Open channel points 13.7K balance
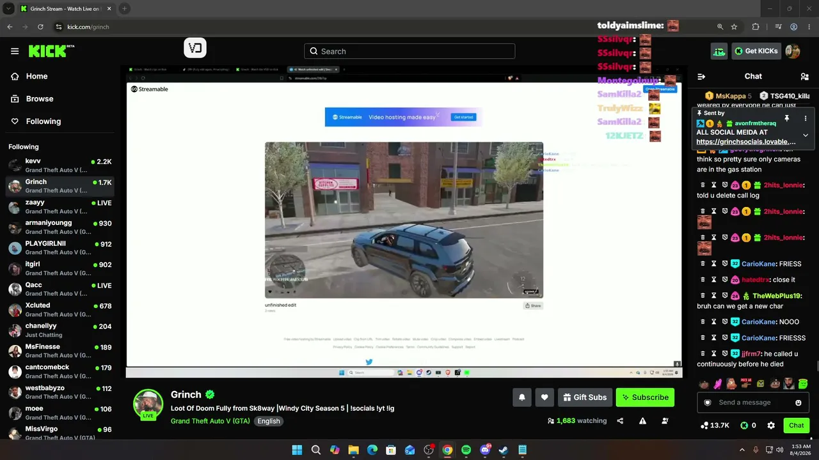Screen dimensions: 819x460 (715, 425)
